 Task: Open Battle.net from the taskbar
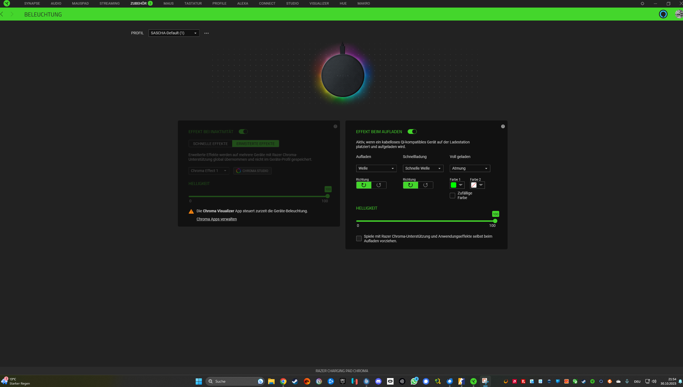point(331,381)
